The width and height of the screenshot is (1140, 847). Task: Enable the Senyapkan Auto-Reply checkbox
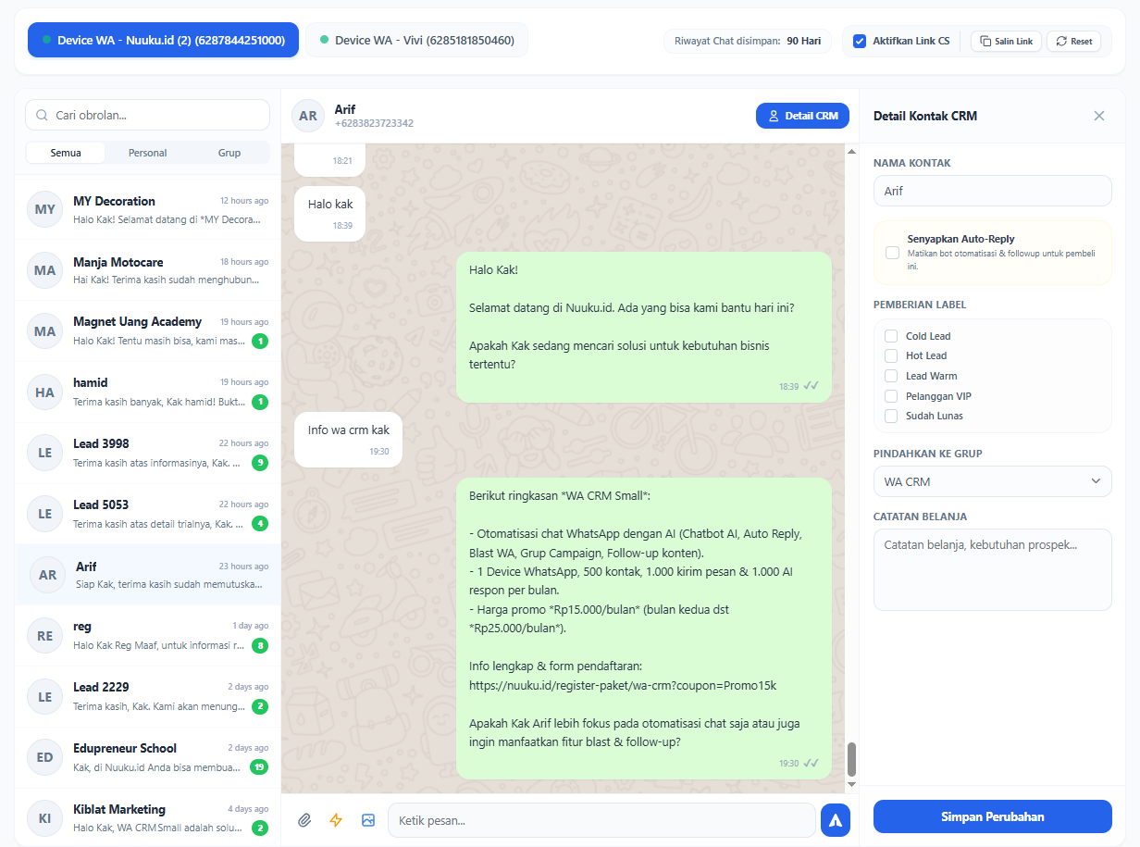892,253
